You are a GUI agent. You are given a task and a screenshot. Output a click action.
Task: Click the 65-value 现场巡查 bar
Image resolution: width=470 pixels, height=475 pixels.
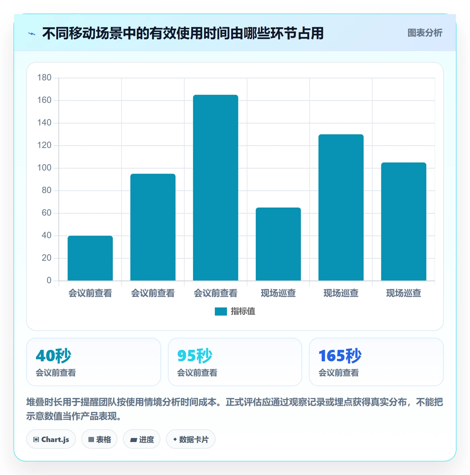278,244
